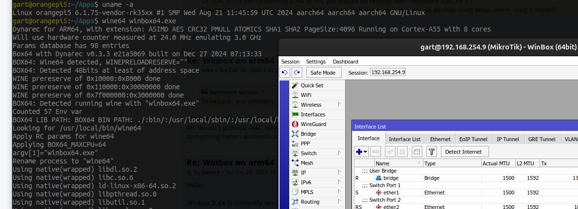Switch to the Ethernet tab
Viewport: 578px width, 209px height.
(x=440, y=139)
